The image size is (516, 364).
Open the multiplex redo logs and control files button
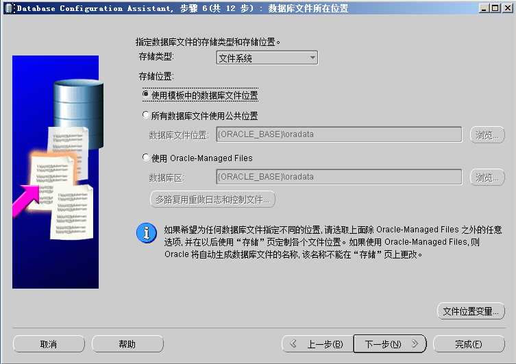[212, 199]
